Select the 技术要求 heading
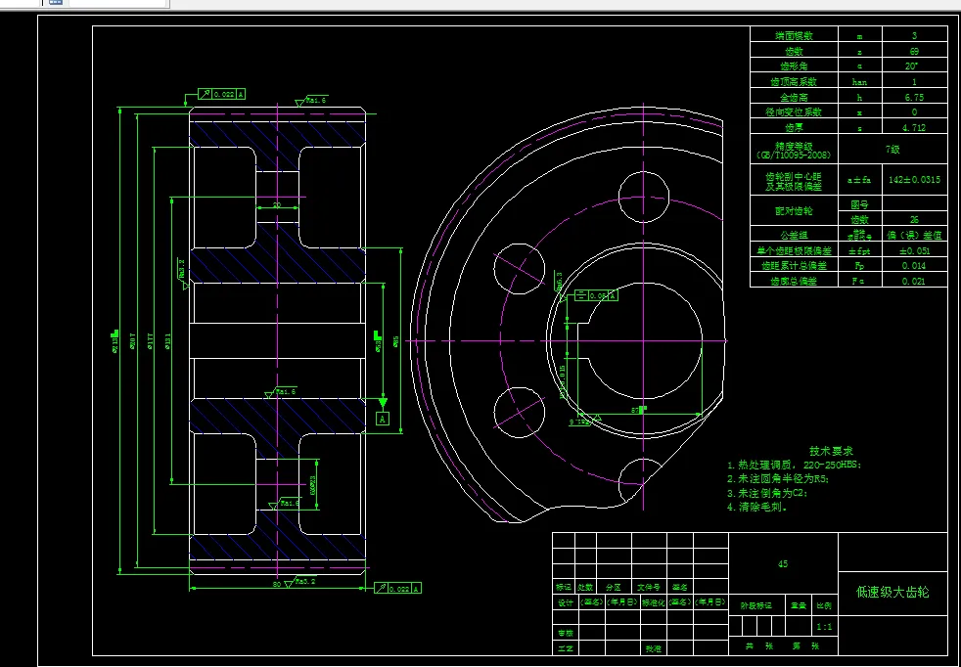This screenshot has width=961, height=667. click(831, 451)
